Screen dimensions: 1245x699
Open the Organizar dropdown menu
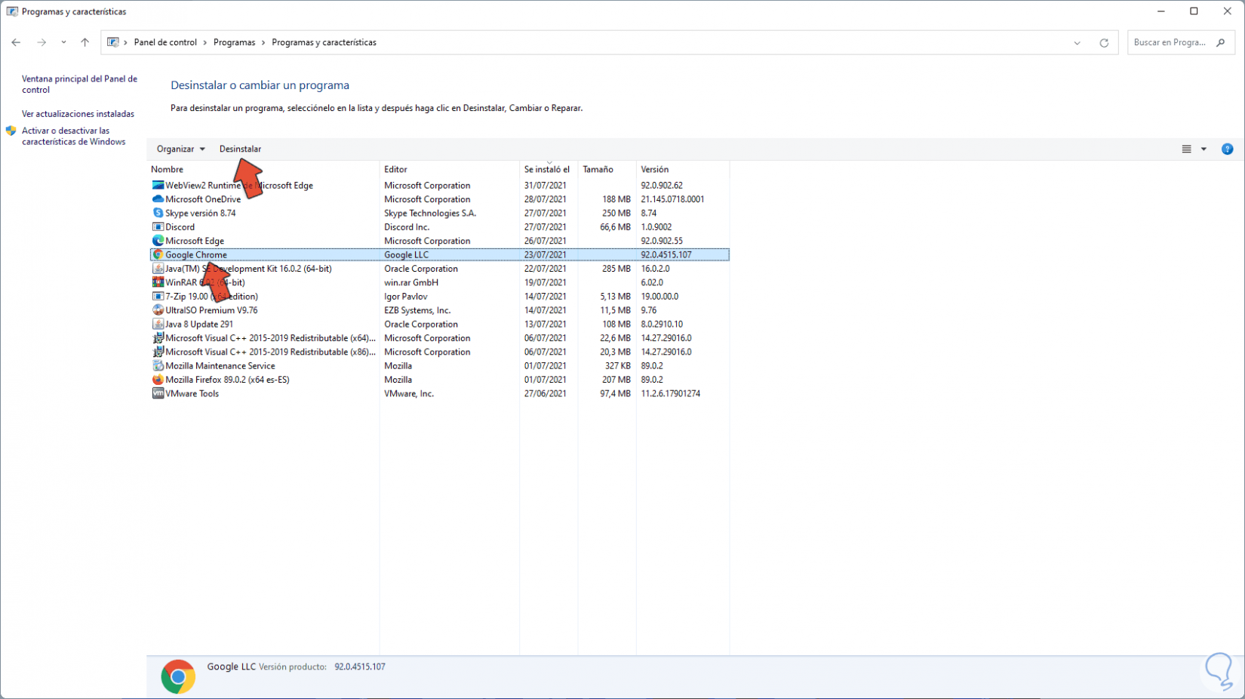point(181,149)
